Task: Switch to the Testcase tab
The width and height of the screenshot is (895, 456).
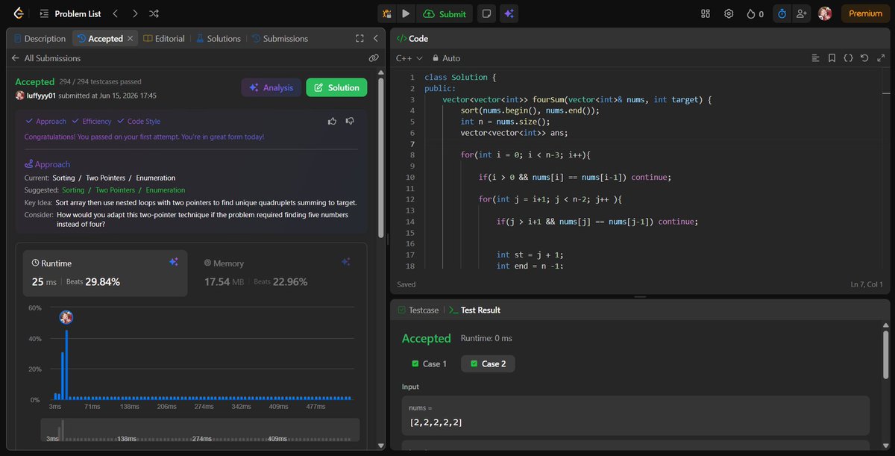Action: [418, 310]
